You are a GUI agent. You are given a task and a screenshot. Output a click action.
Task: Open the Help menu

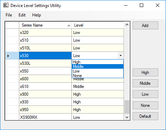click(x=36, y=15)
